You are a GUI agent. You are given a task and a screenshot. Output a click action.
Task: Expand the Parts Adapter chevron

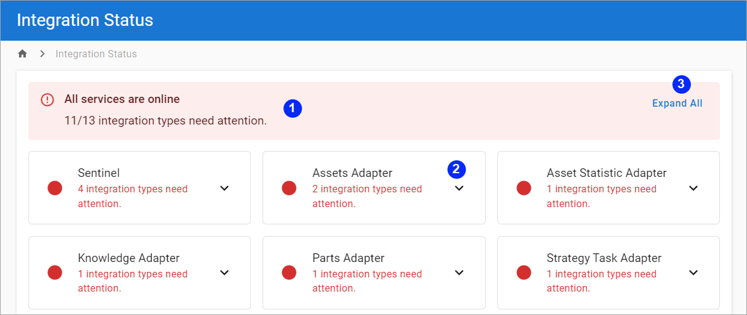pos(459,272)
